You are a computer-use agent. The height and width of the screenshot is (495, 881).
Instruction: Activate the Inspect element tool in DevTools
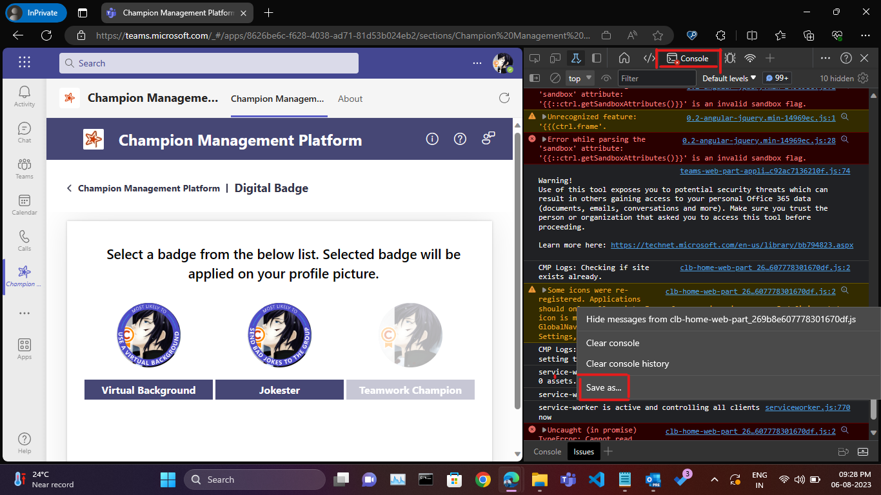click(x=534, y=57)
